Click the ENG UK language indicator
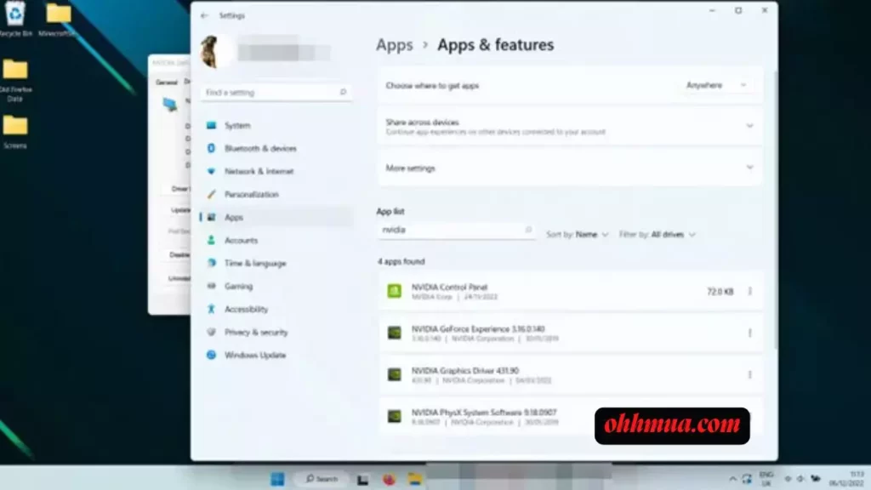The height and width of the screenshot is (490, 871). (766, 479)
